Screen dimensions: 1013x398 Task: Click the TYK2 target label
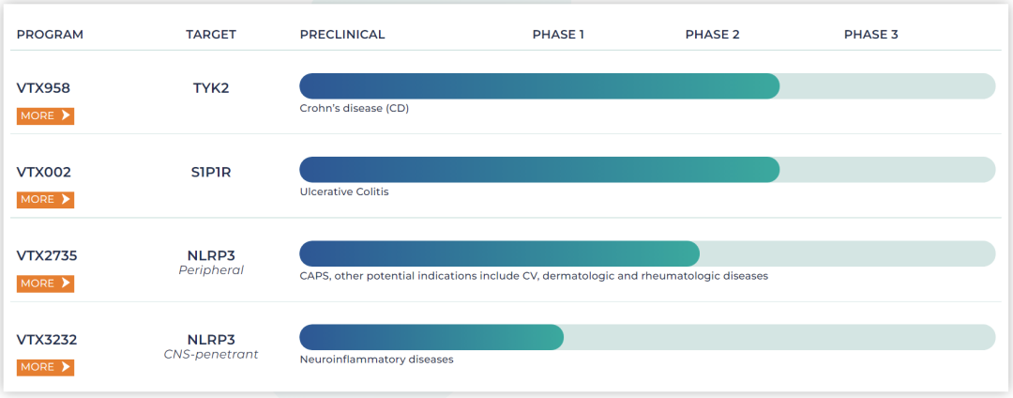pyautogui.click(x=211, y=88)
